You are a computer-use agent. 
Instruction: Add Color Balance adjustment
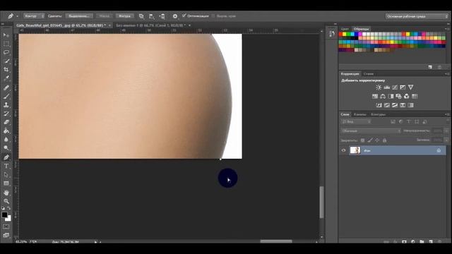[383, 96]
